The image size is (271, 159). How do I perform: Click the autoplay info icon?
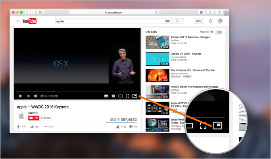pos(211,32)
